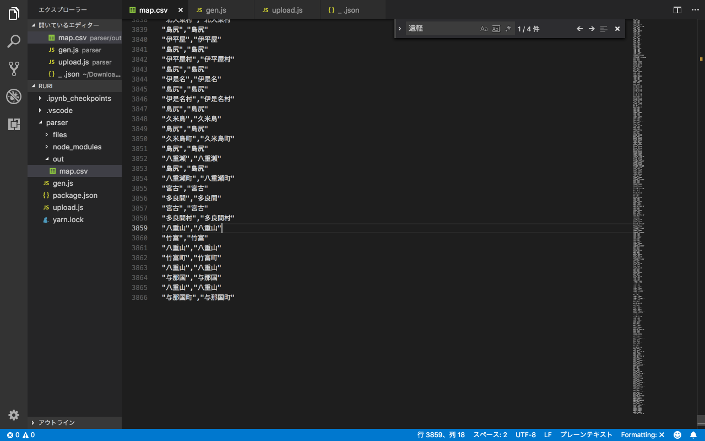This screenshot has height=441, width=705.
Task: Click in the find input field
Action: click(x=441, y=29)
